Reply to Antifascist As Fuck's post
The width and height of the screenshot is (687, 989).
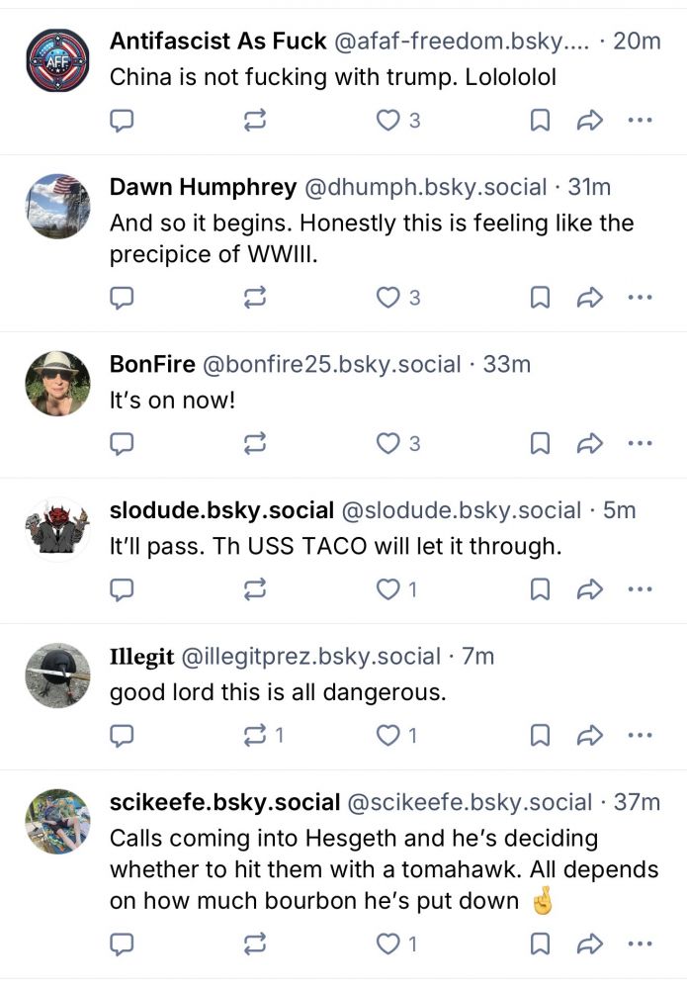tap(122, 120)
